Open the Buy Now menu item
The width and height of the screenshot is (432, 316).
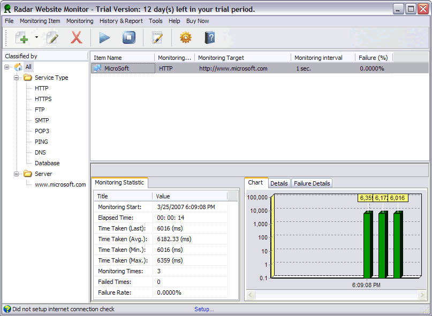198,21
